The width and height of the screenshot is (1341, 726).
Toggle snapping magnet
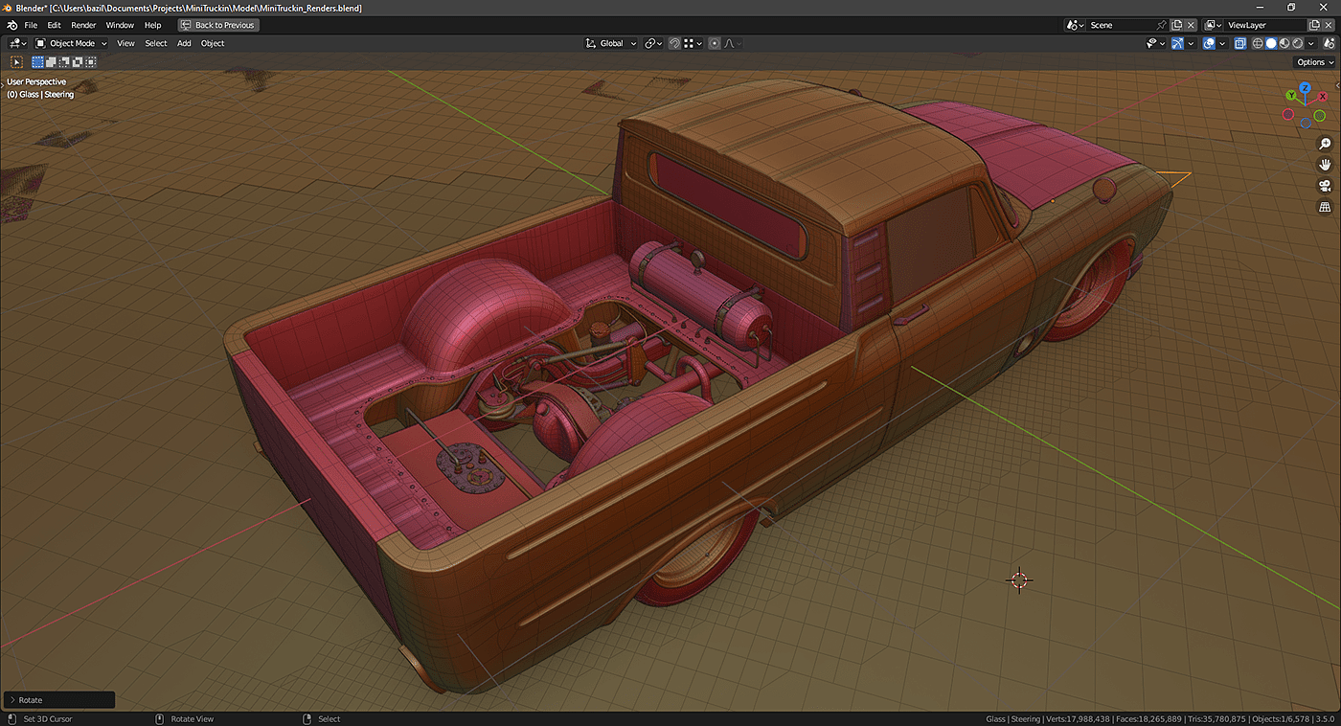(674, 43)
